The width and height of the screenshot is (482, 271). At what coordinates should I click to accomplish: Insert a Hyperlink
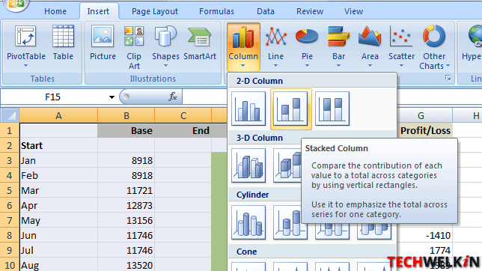coord(472,43)
